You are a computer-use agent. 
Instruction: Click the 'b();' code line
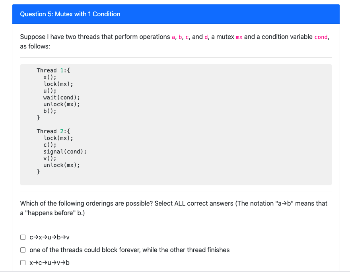point(50,111)
